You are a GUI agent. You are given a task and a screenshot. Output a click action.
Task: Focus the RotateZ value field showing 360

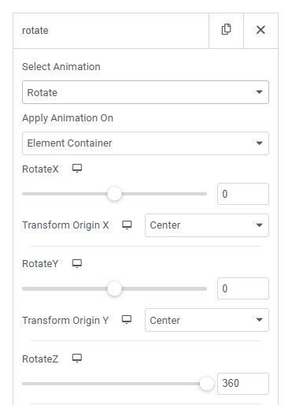click(243, 384)
